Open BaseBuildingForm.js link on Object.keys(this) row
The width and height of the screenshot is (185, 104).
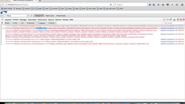coord(172,28)
